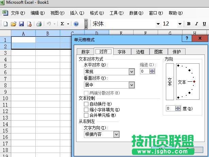Open the 工具 (Tools) menu
This screenshot has height=157, width=209.
[x=117, y=13]
